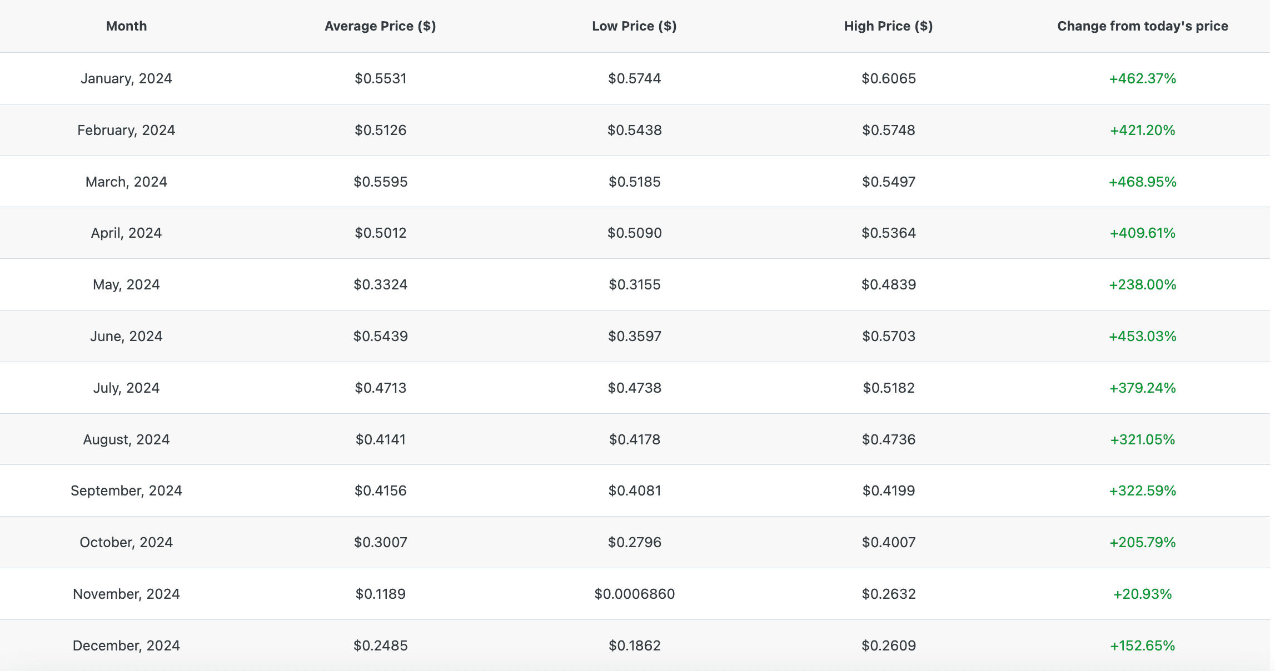
Task: Select February, 2024 average price $0.5126
Action: (380, 130)
